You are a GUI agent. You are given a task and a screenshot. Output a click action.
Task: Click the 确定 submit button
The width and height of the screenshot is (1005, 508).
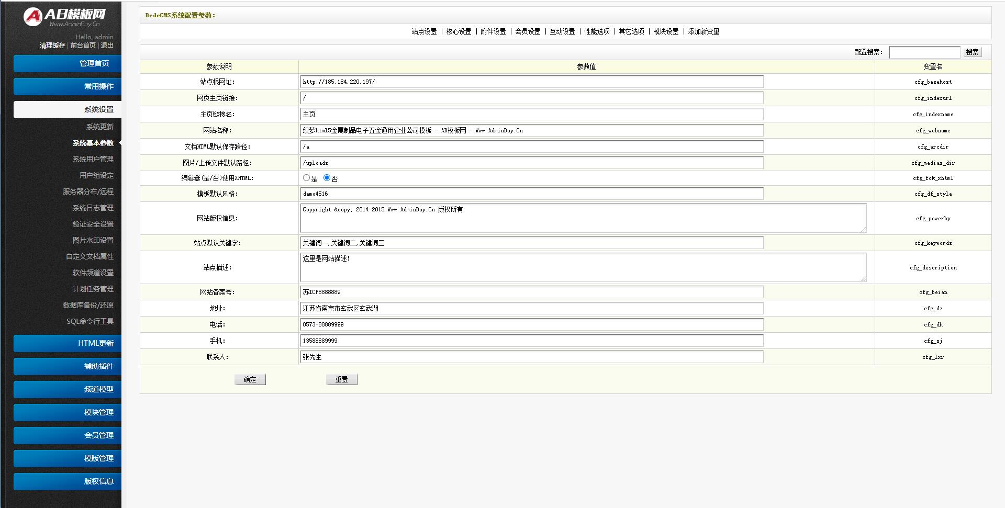point(250,379)
